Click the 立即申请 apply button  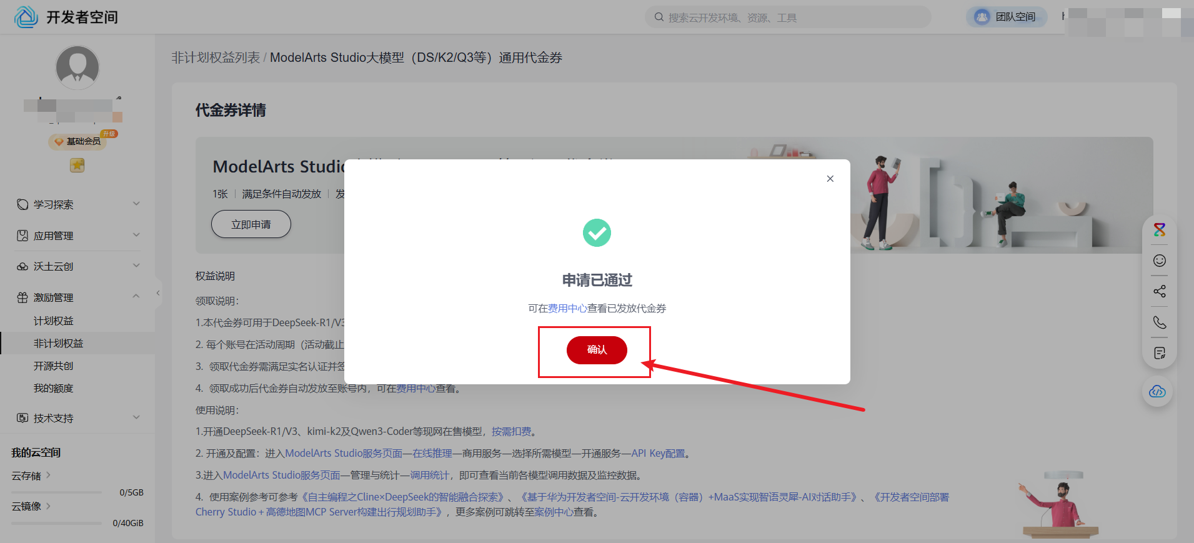pyautogui.click(x=251, y=224)
